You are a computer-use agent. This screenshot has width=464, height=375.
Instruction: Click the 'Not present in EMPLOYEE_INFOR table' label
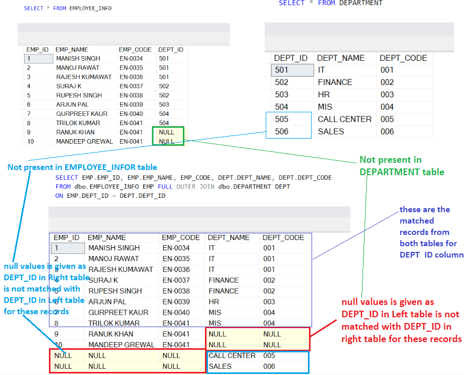(81, 167)
